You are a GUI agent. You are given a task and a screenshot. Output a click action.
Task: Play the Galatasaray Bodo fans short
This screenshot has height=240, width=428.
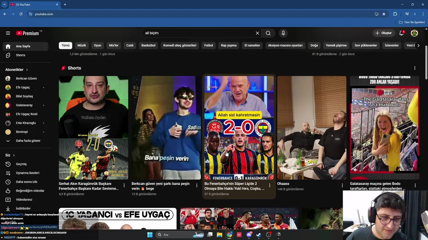385,128
